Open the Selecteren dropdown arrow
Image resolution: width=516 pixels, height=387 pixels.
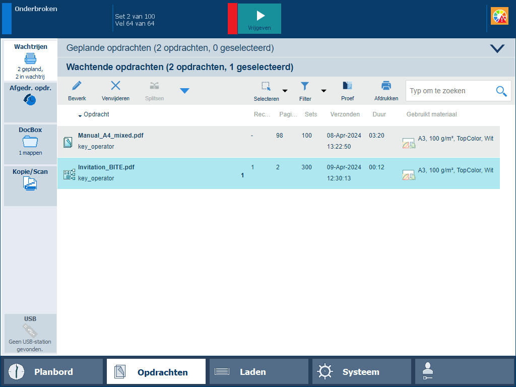pos(285,91)
